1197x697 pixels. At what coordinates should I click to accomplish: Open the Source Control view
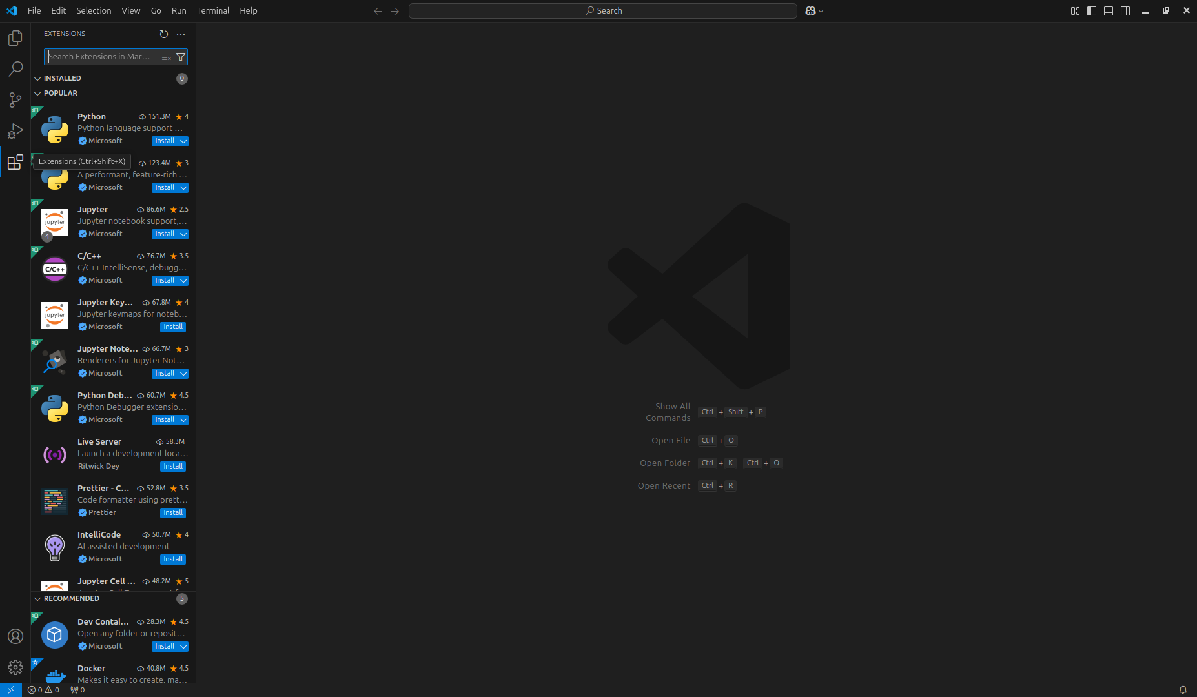(15, 99)
